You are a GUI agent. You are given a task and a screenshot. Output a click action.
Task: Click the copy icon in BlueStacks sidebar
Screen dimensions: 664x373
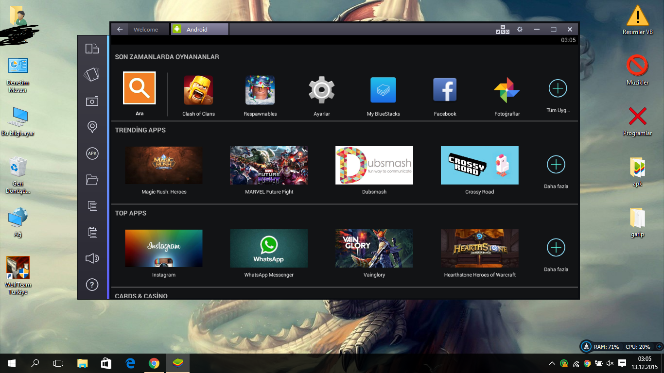92,206
